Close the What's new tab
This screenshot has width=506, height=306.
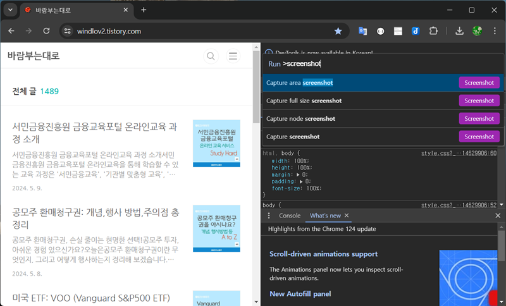(x=347, y=216)
